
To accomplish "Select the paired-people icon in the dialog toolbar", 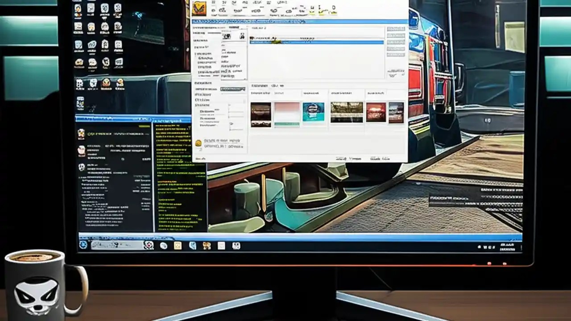I will [x=242, y=37].
